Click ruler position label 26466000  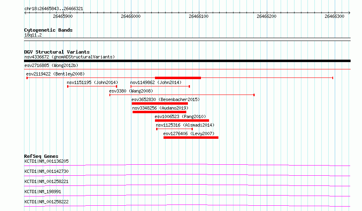click(x=131, y=16)
